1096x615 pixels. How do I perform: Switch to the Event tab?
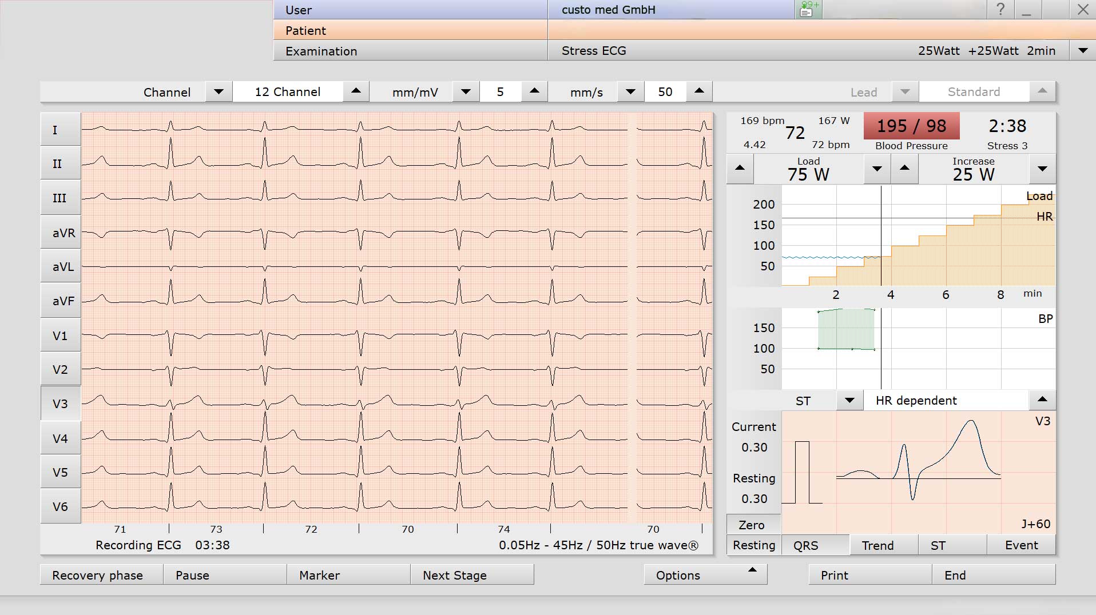pyautogui.click(x=1021, y=545)
